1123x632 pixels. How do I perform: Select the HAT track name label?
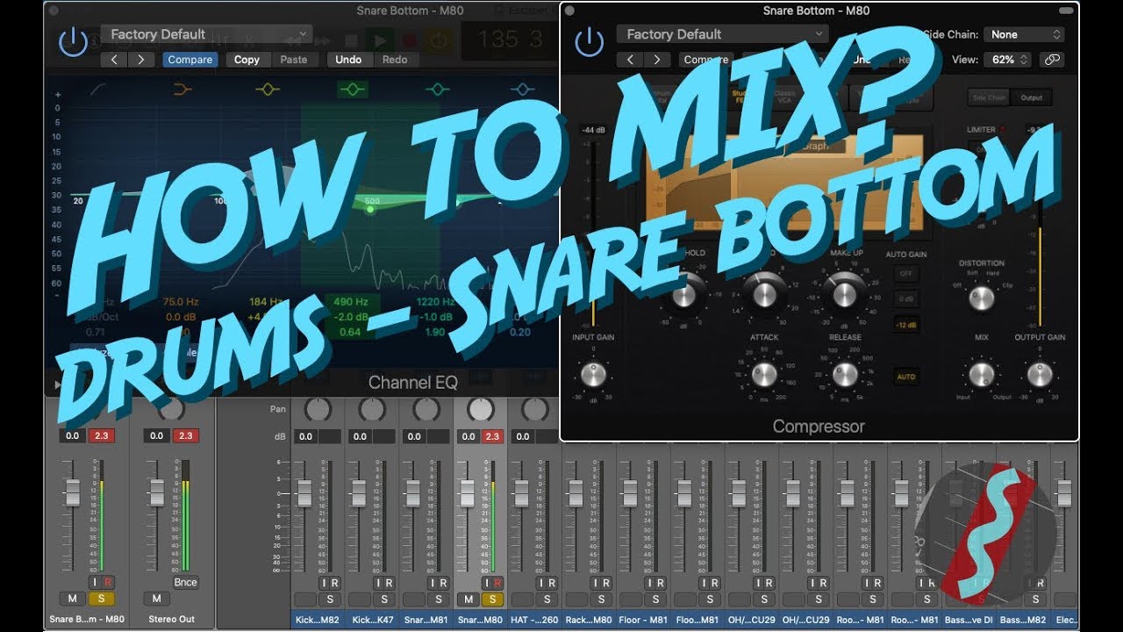coord(535,620)
